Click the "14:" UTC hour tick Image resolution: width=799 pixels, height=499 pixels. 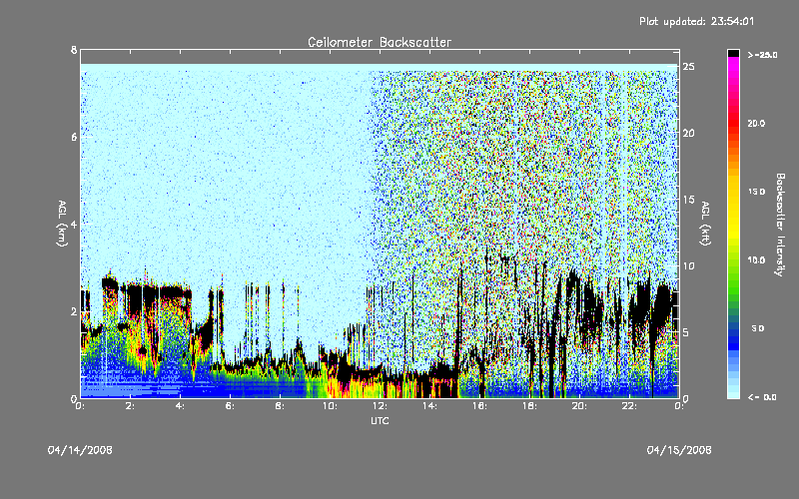pos(429,406)
